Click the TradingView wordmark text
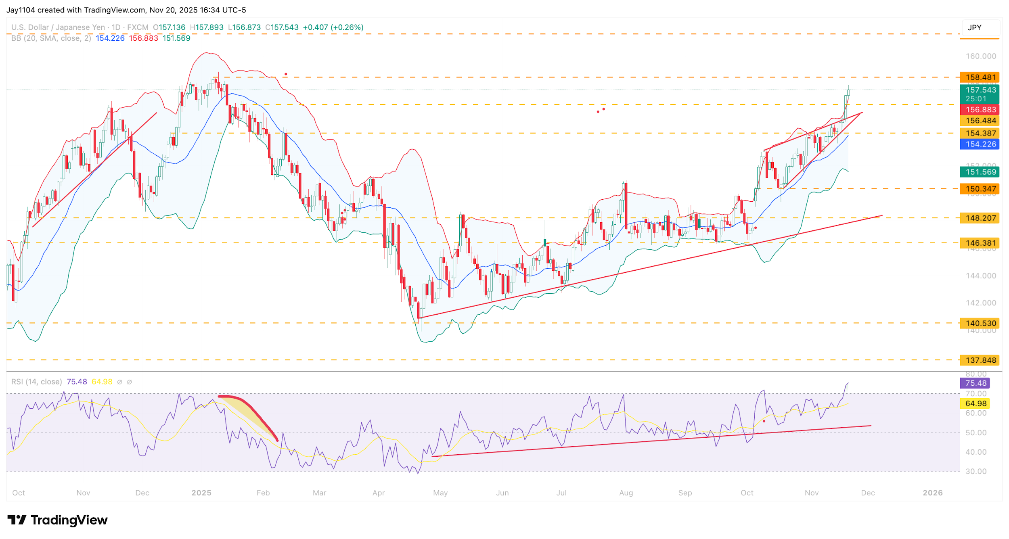The height and width of the screenshot is (539, 1009). [x=69, y=520]
